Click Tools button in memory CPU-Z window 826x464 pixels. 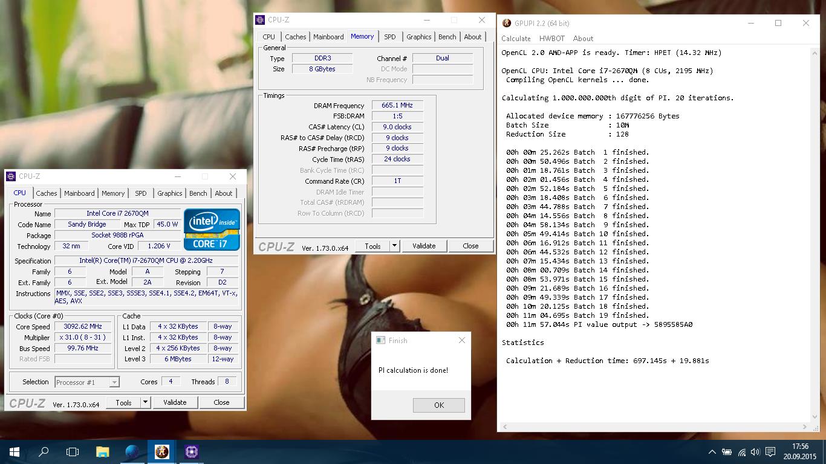point(372,246)
